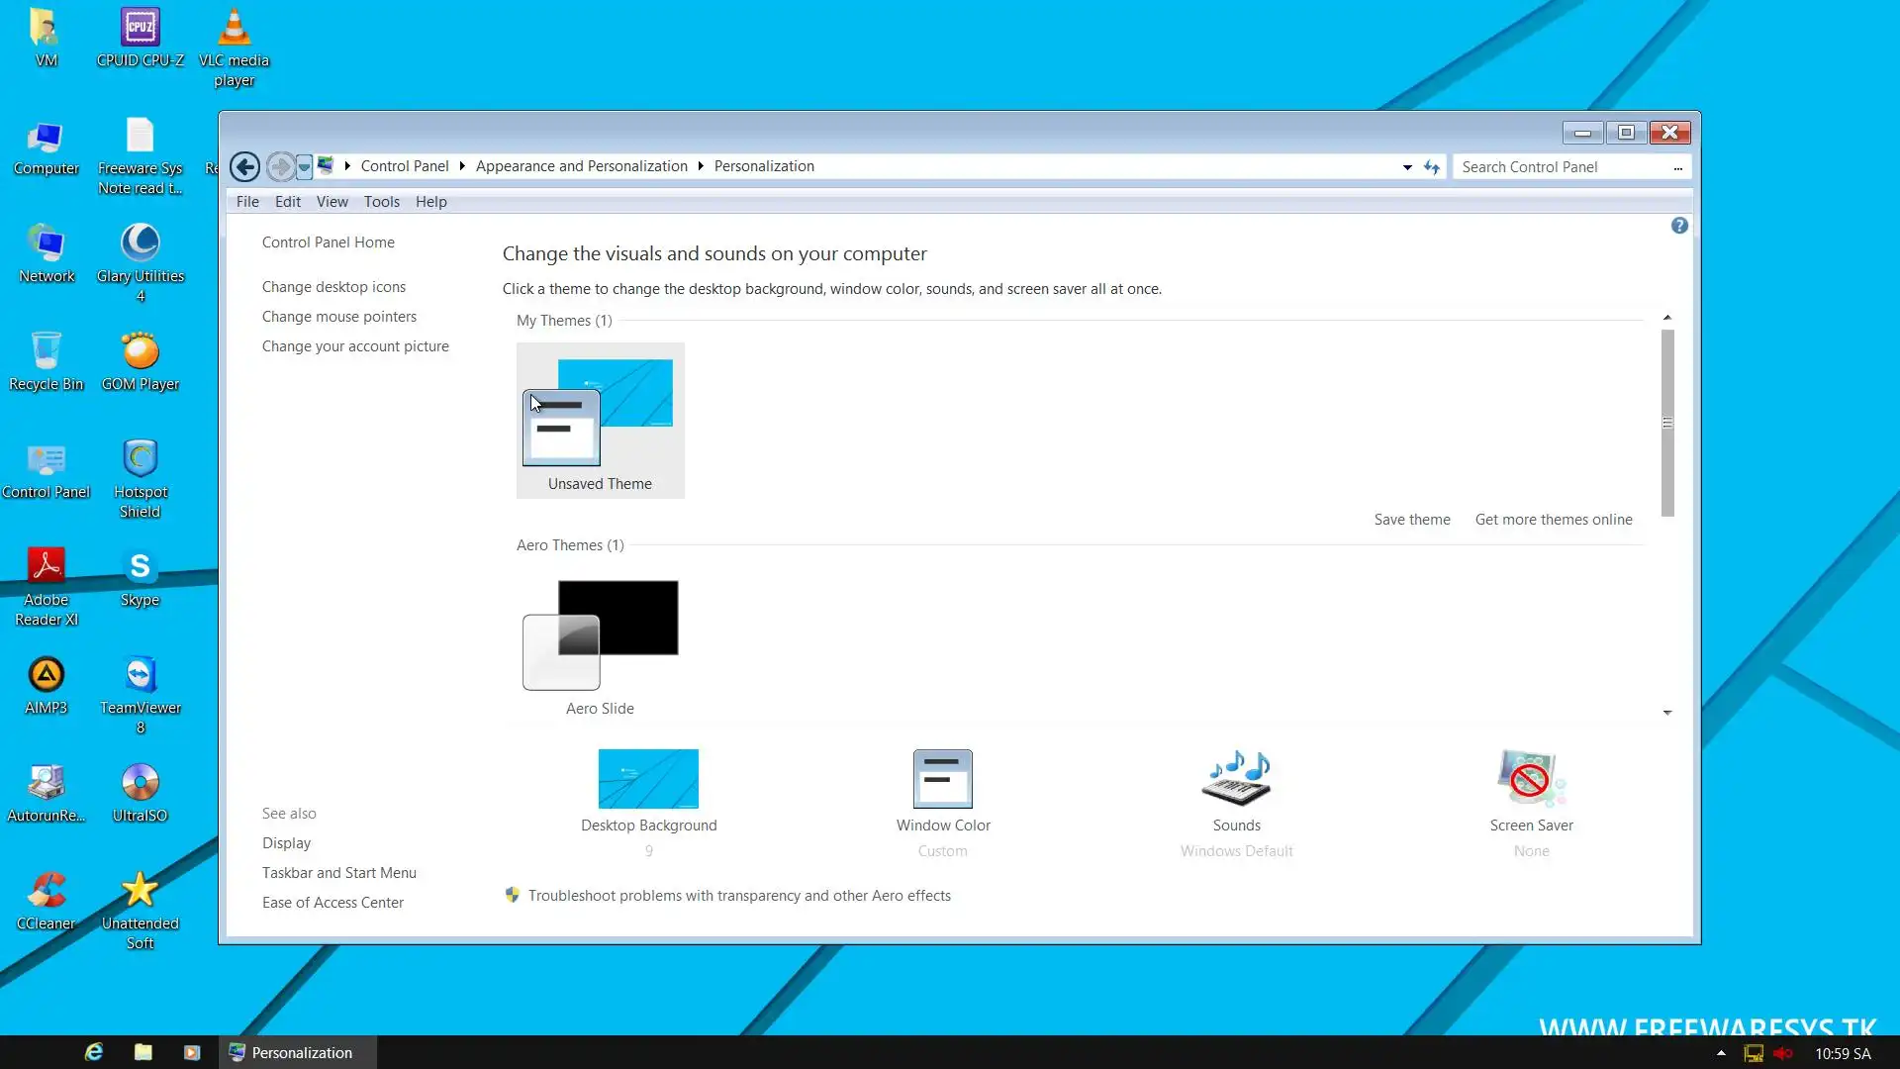Open the Desktop Background settings icon
This screenshot has height=1069, width=1900.
point(648,779)
